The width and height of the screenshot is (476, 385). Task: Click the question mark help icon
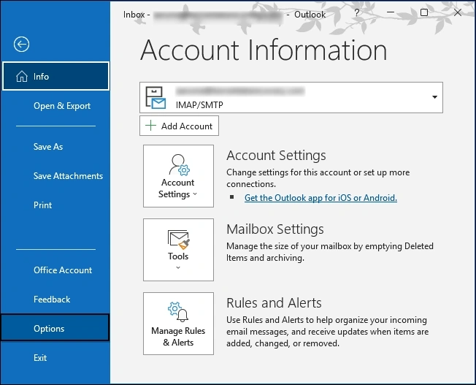357,12
